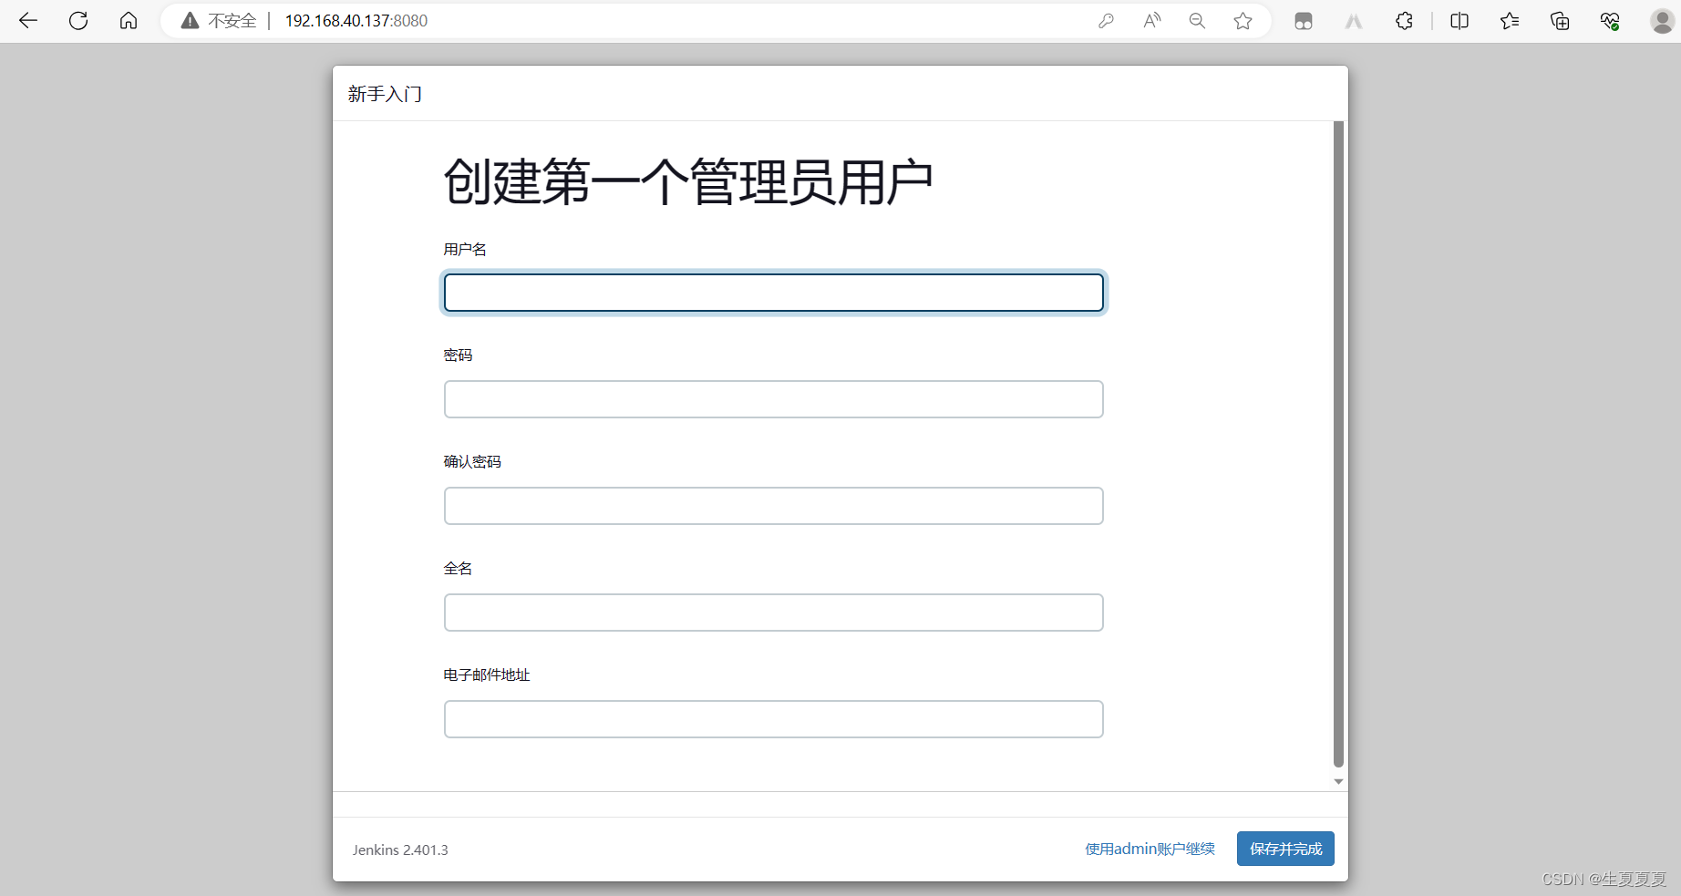
Task: Click the 确认密码 field label
Action: 472,461
